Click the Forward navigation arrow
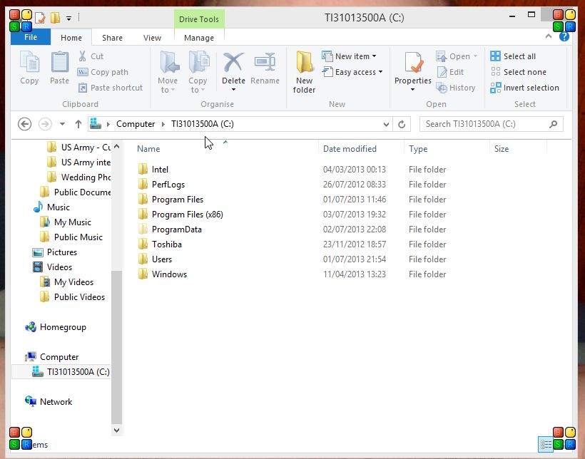 point(45,124)
